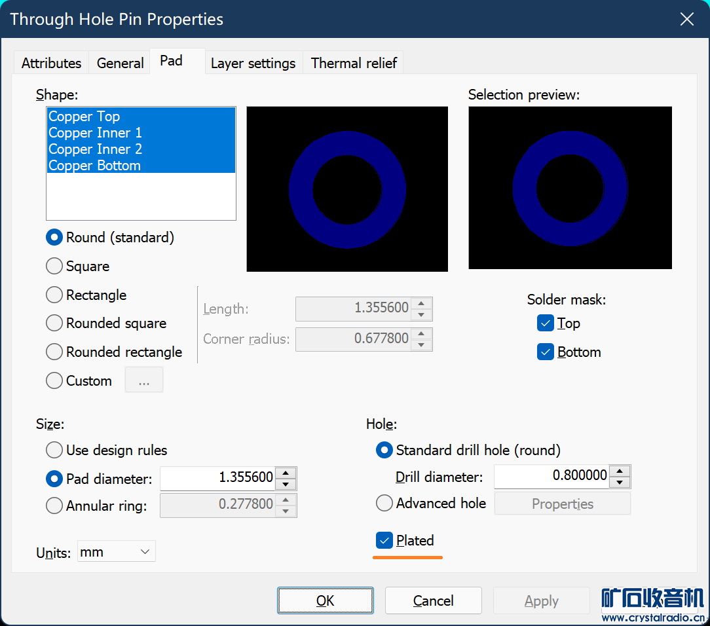Viewport: 710px width, 626px height.
Task: Decrease Pad diameter with down arrow
Action: (x=286, y=485)
